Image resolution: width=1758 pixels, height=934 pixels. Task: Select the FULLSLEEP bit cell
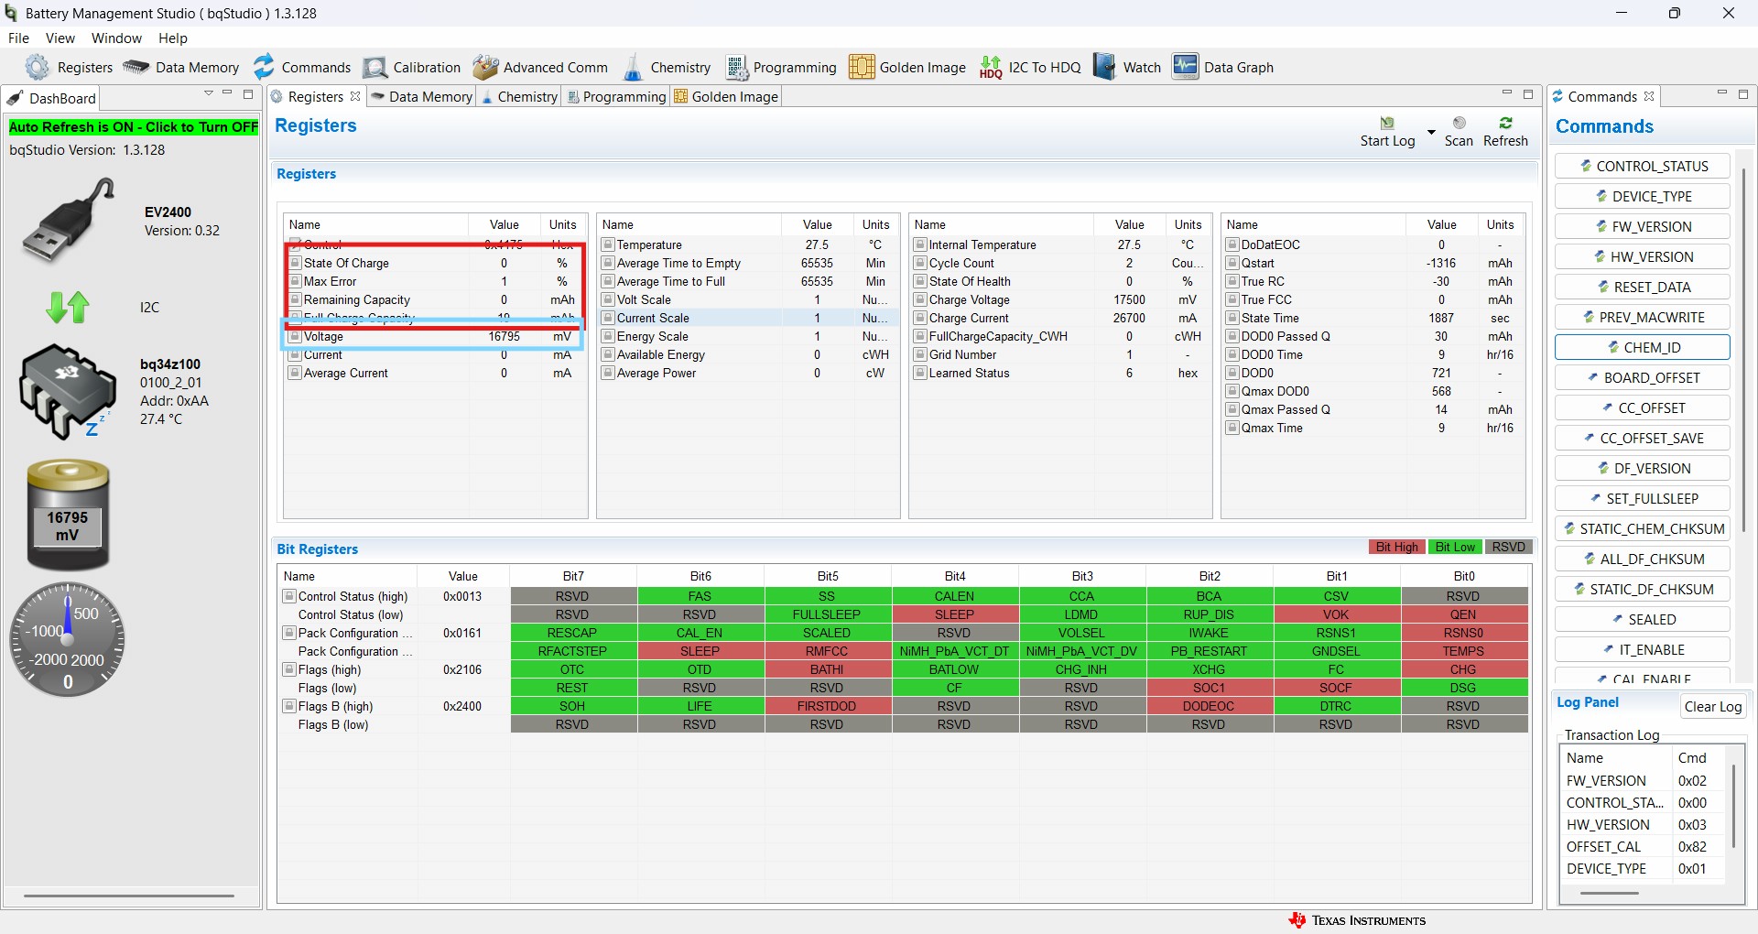click(827, 614)
